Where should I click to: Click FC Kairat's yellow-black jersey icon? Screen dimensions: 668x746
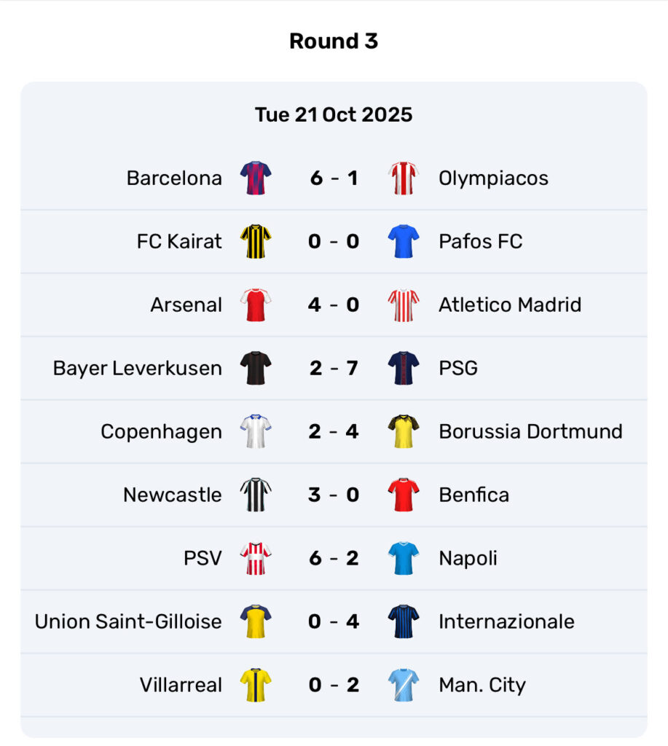(x=256, y=242)
